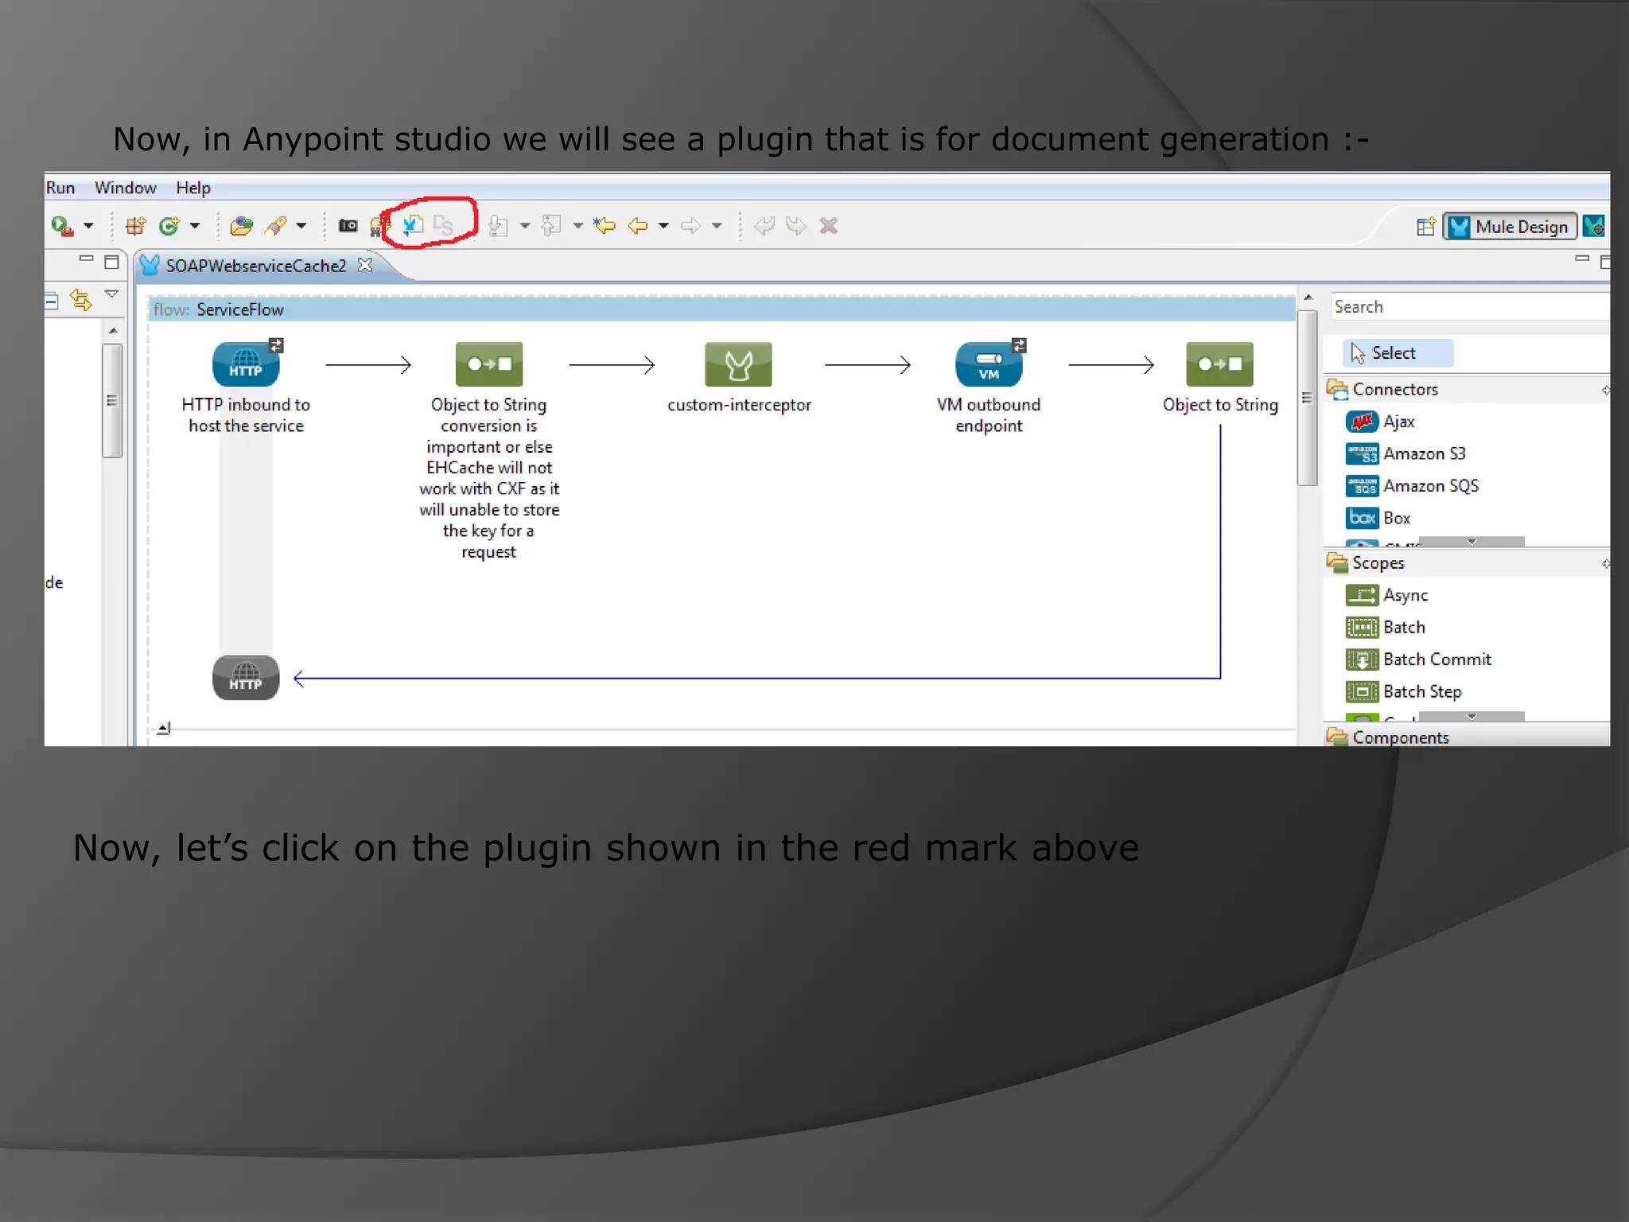Pick the Box connector
Image resolution: width=1629 pixels, height=1222 pixels.
pyautogui.click(x=1379, y=518)
